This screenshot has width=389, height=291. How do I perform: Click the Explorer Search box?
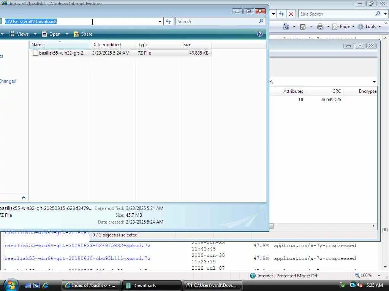(217, 22)
